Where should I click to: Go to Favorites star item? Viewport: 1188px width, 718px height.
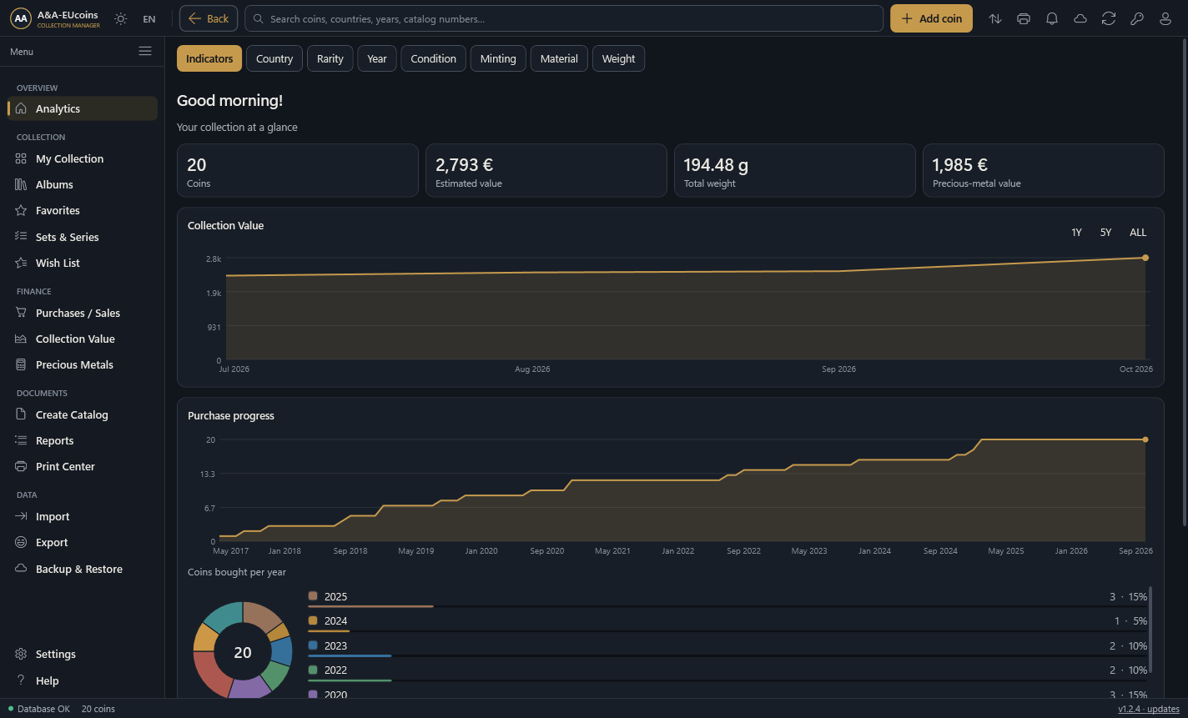[x=82, y=210]
